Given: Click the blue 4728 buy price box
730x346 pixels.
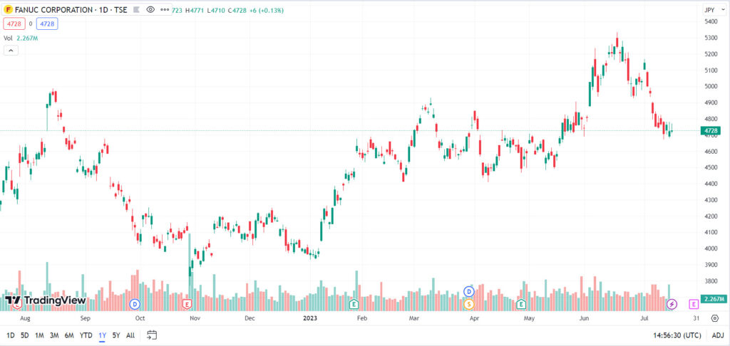Looking at the screenshot, I should (x=47, y=23).
